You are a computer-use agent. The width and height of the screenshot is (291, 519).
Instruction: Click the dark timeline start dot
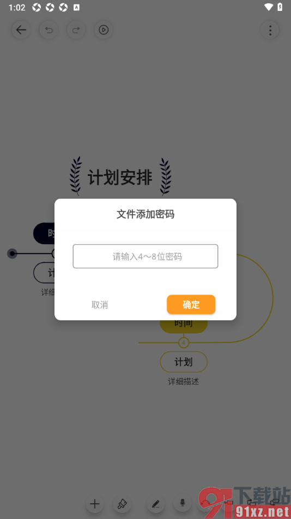pyautogui.click(x=12, y=254)
